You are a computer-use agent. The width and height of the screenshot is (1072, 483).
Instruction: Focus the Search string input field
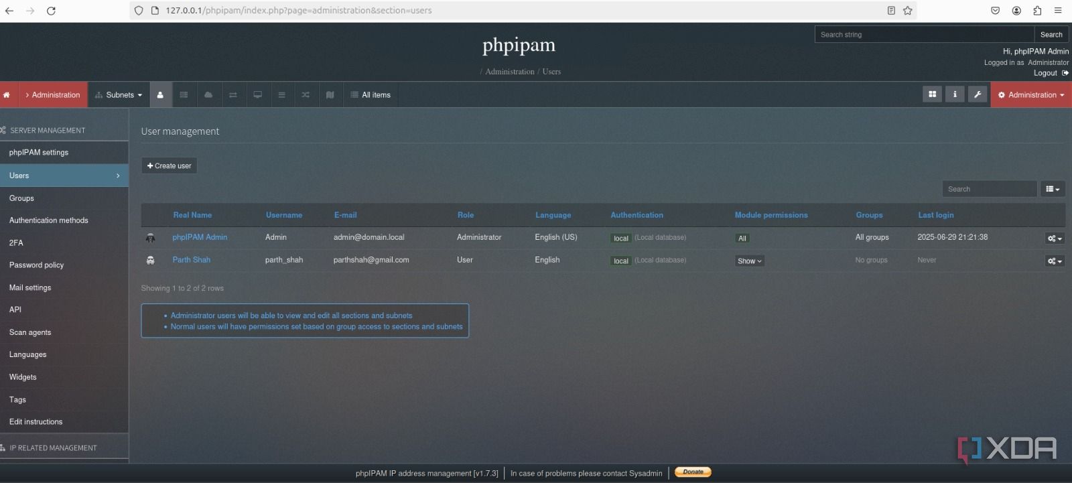click(925, 35)
